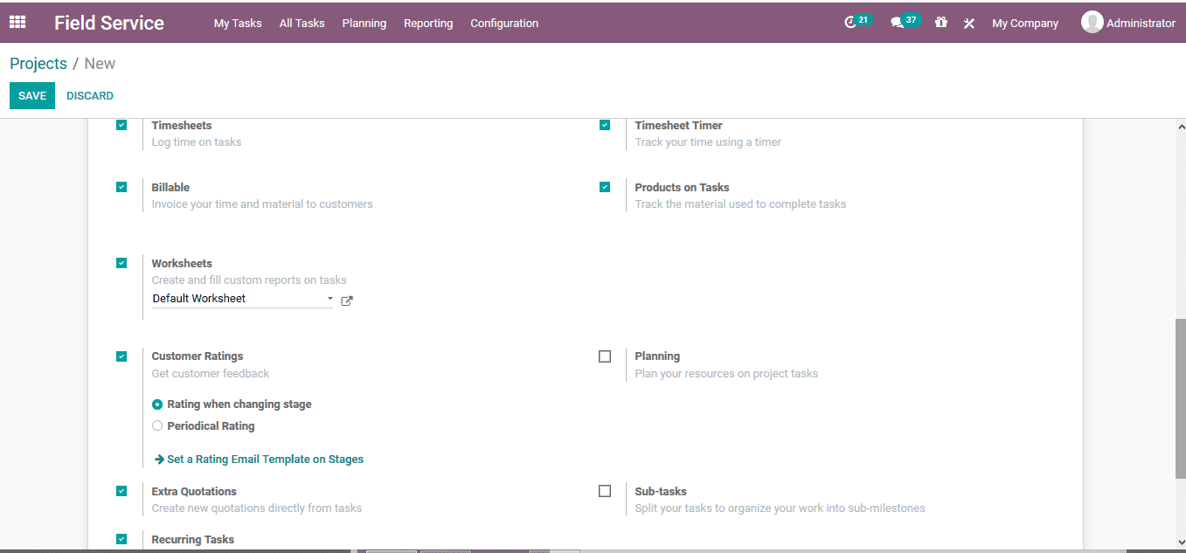Enable the Sub-tasks checkbox
This screenshot has width=1186, height=553.
click(605, 491)
